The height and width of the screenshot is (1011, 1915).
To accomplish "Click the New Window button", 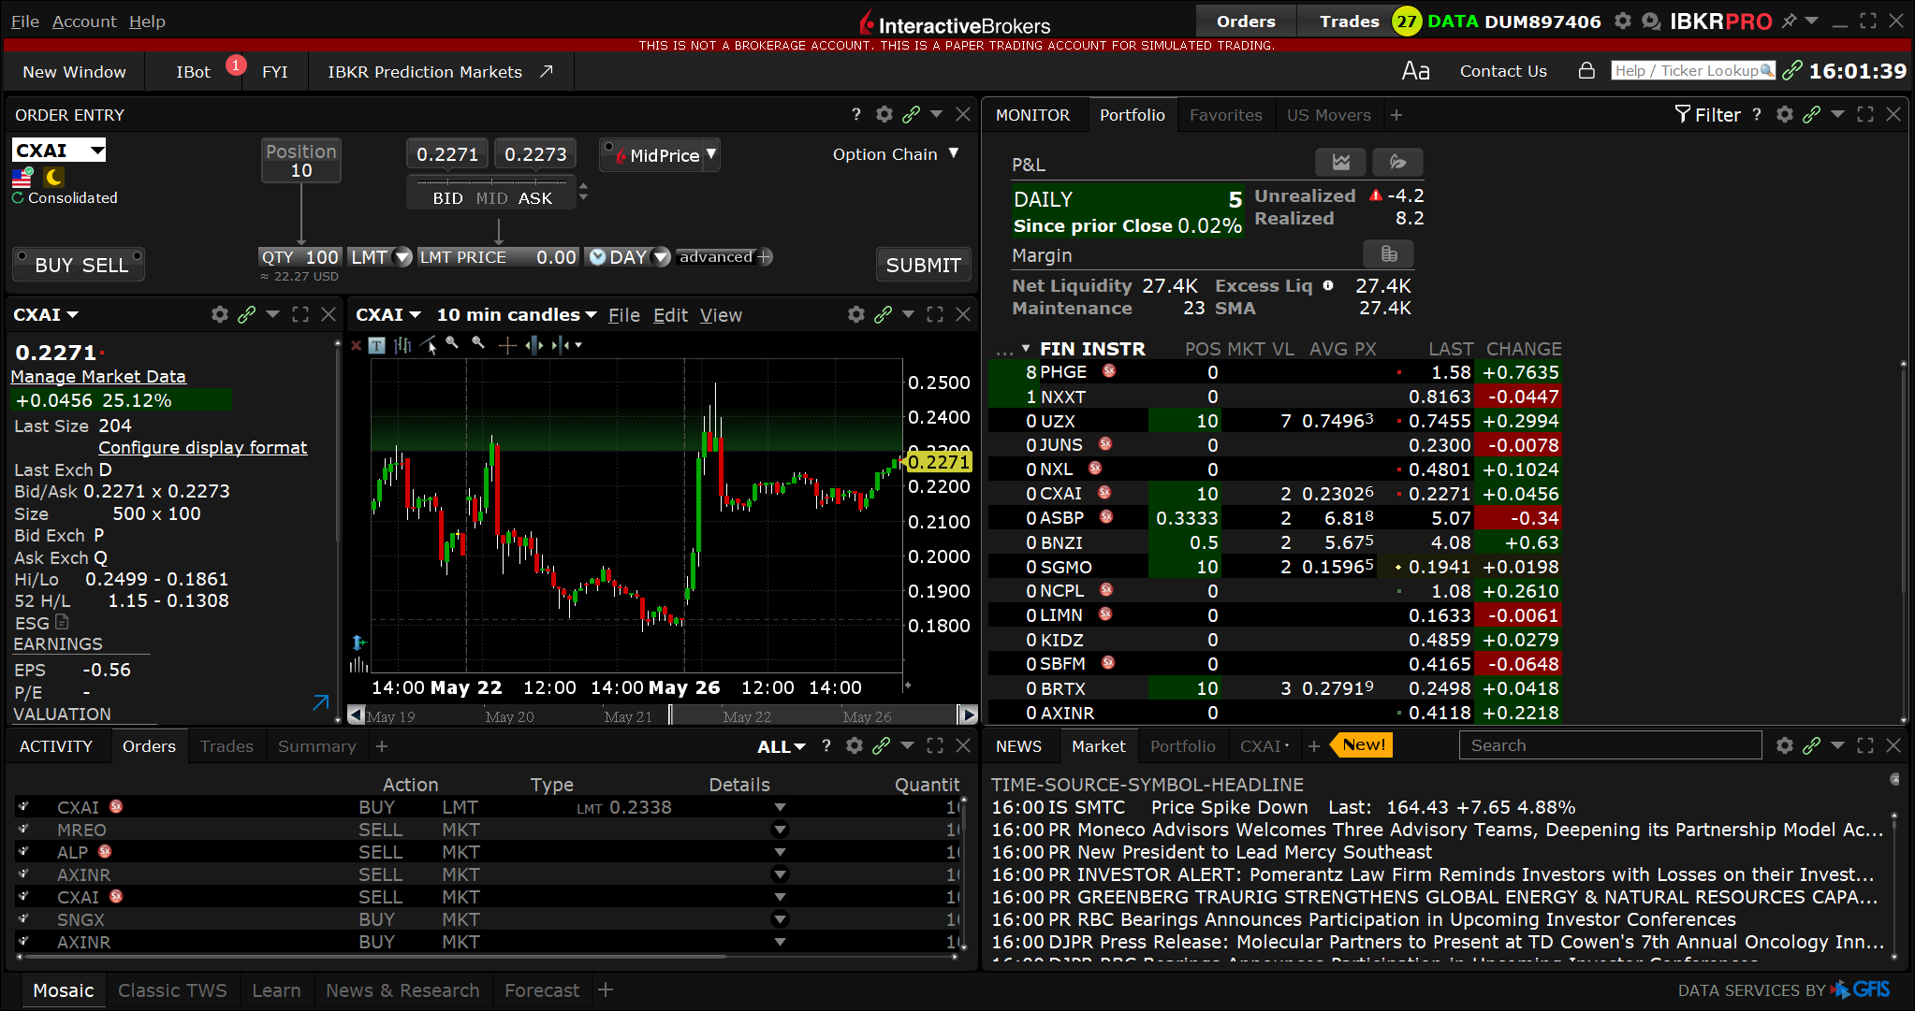I will pos(74,71).
